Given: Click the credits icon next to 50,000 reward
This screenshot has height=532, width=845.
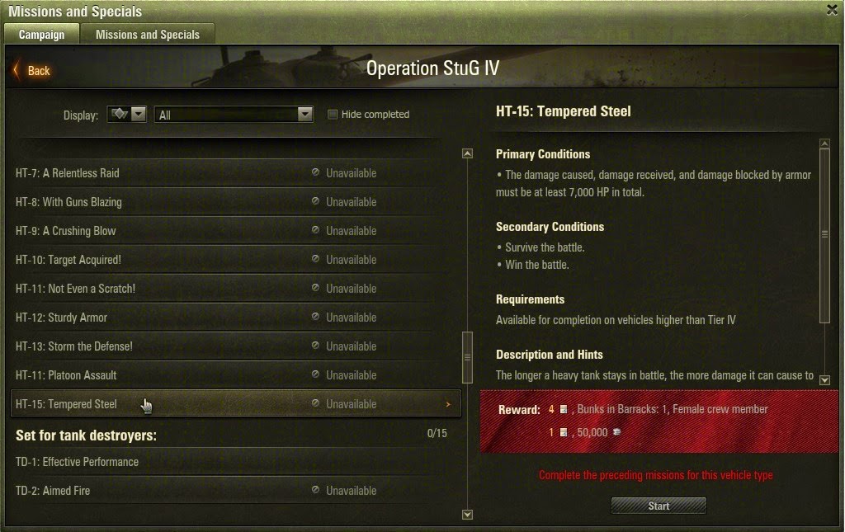Looking at the screenshot, I should 616,432.
